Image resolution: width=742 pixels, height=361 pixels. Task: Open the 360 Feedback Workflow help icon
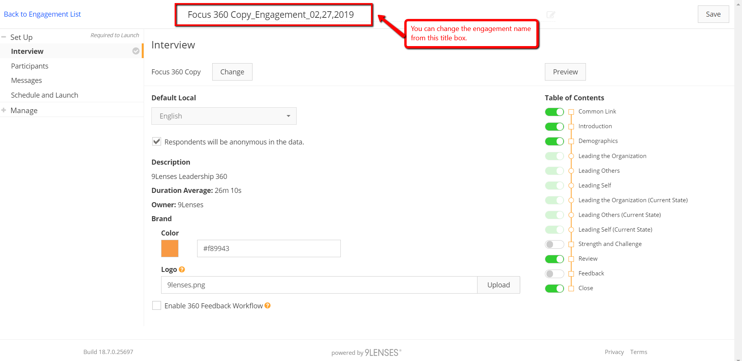[x=268, y=306]
